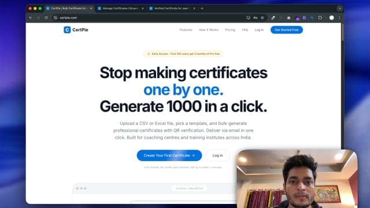Bookmark this page with the star icon

[262, 18]
